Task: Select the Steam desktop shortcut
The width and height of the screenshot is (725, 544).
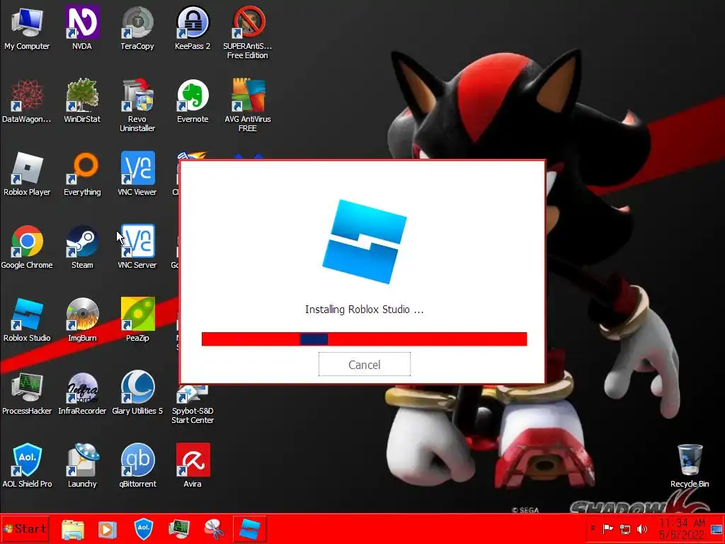Action: (82, 247)
